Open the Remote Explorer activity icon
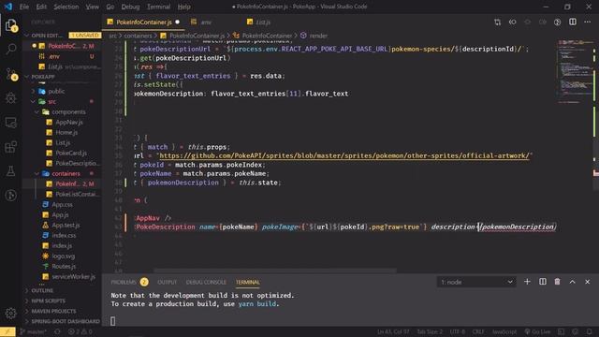This screenshot has width=599, height=337. pos(11,123)
